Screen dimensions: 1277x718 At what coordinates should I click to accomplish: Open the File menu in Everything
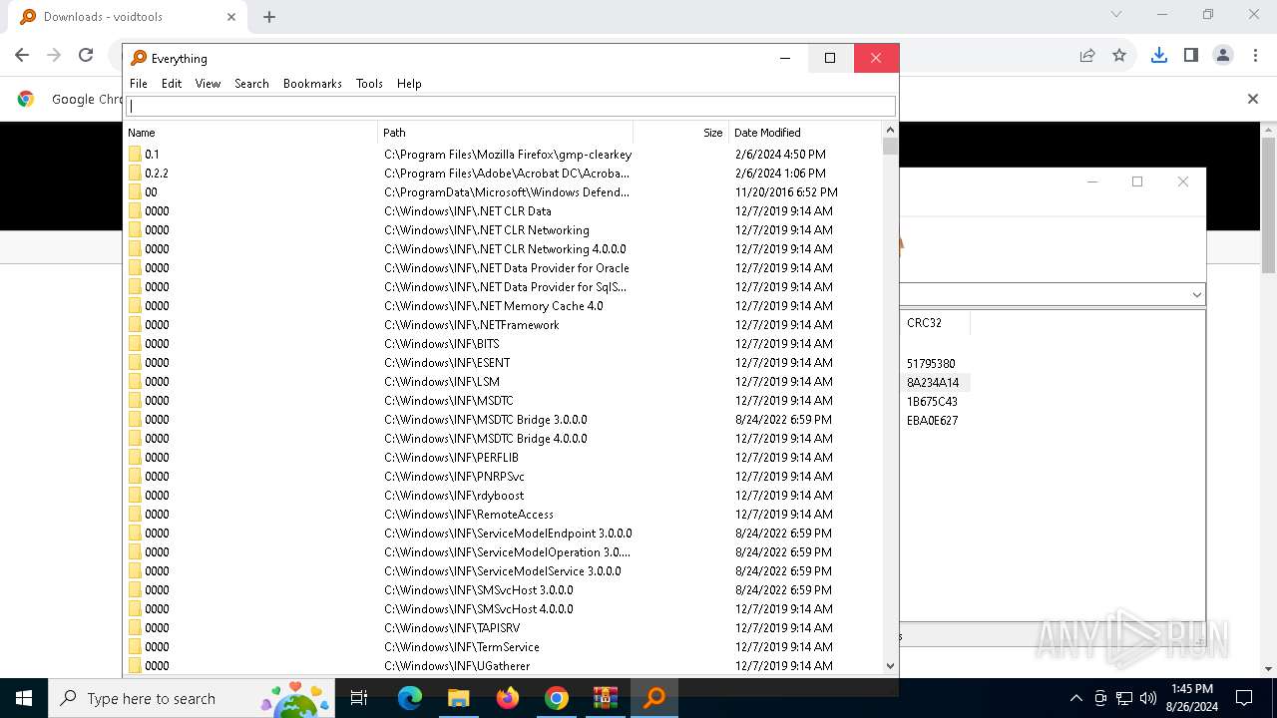click(139, 84)
